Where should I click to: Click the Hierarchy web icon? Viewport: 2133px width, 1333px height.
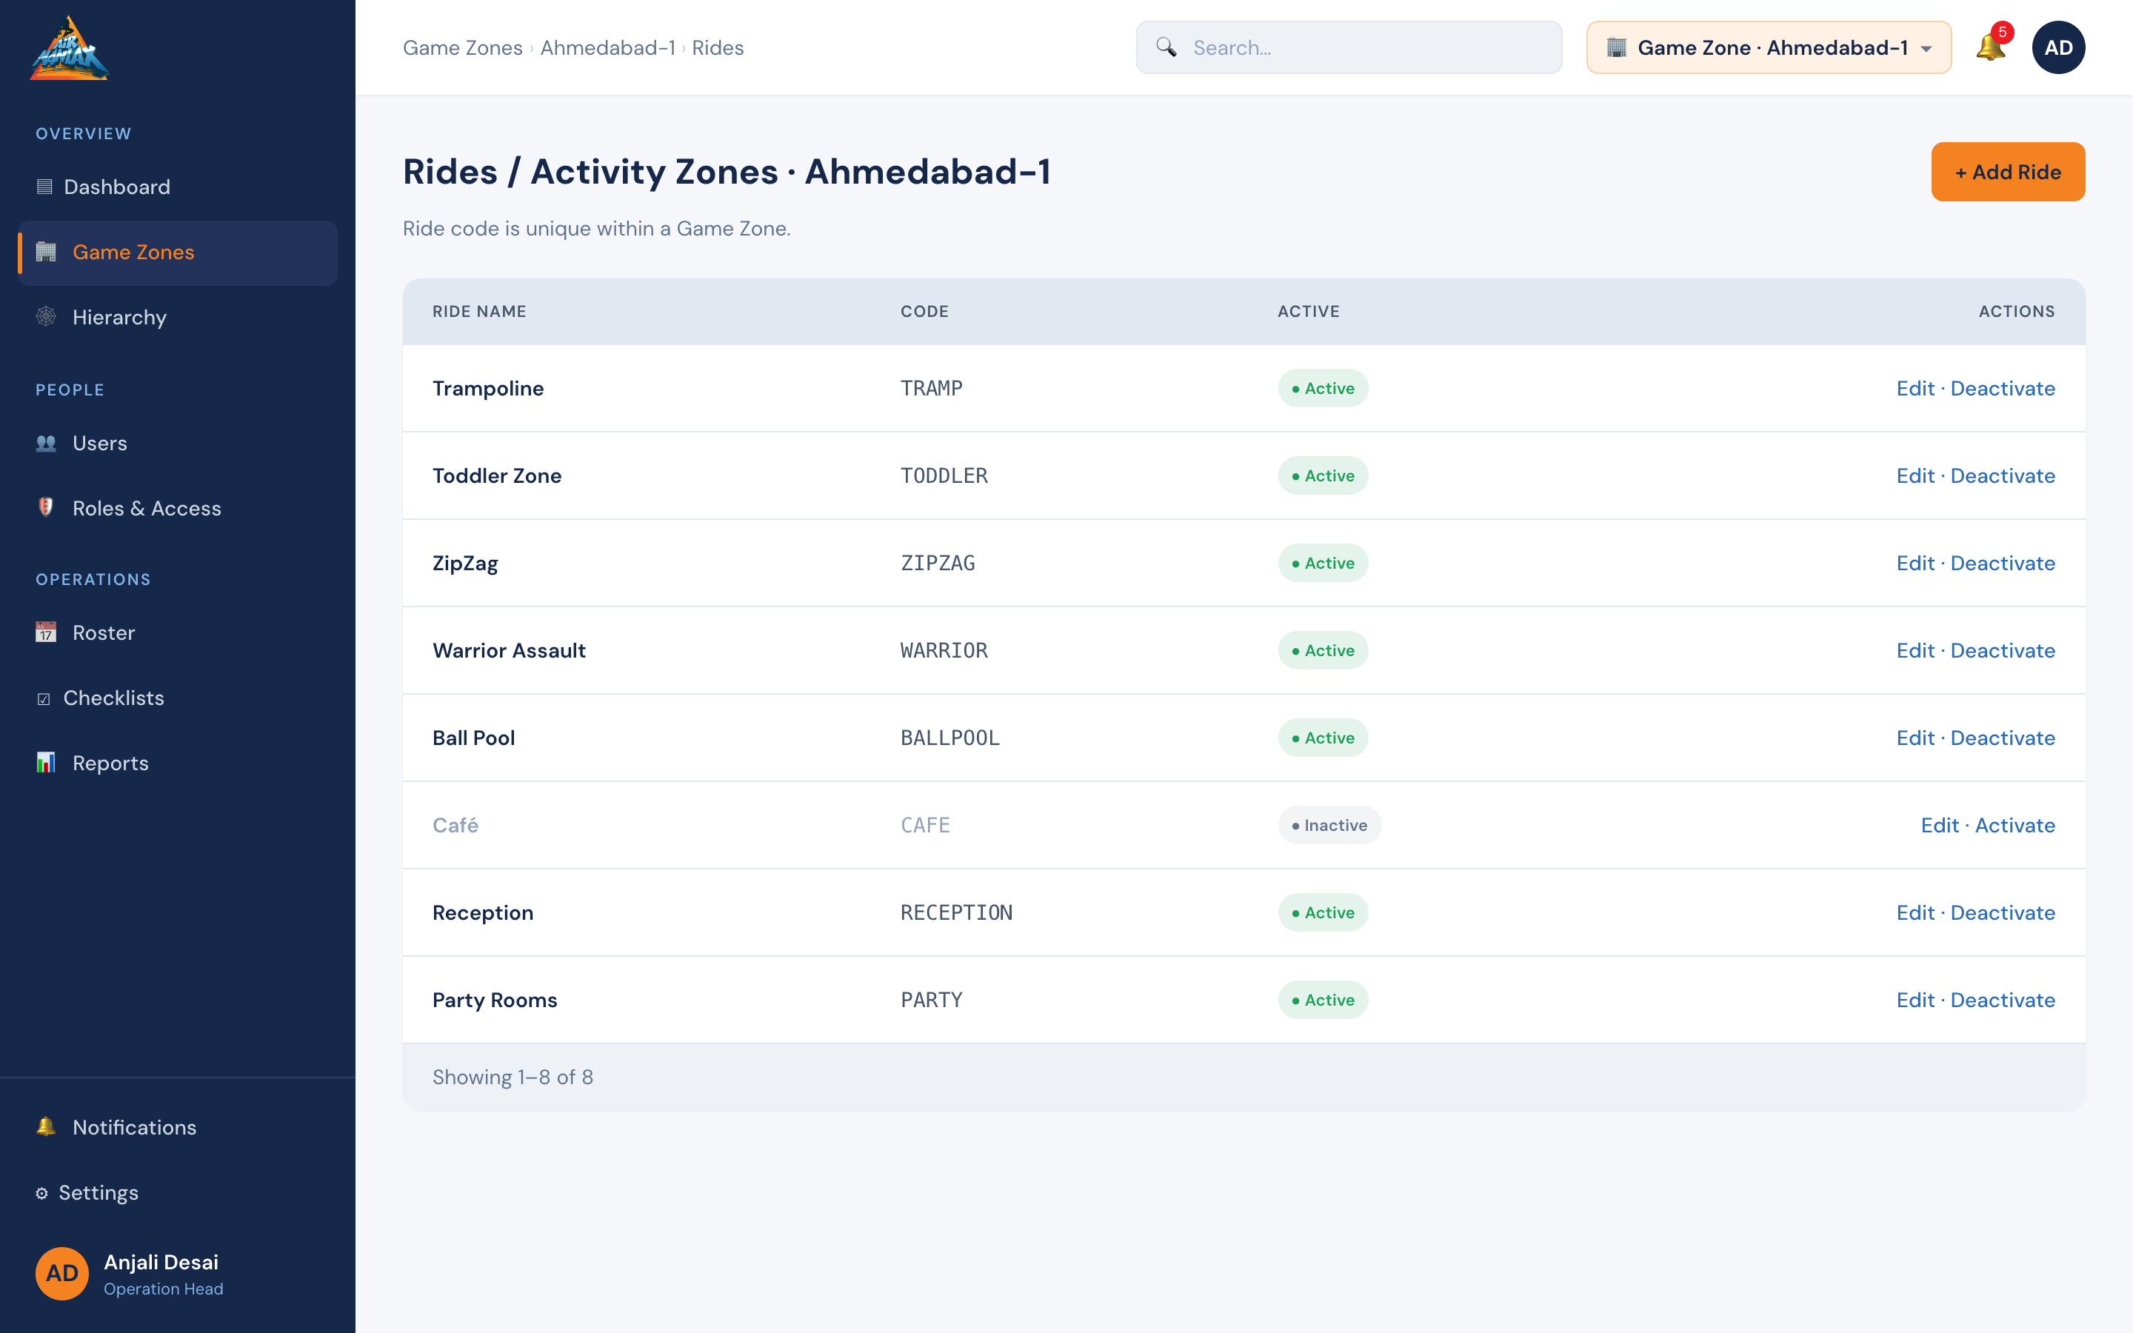tap(46, 316)
